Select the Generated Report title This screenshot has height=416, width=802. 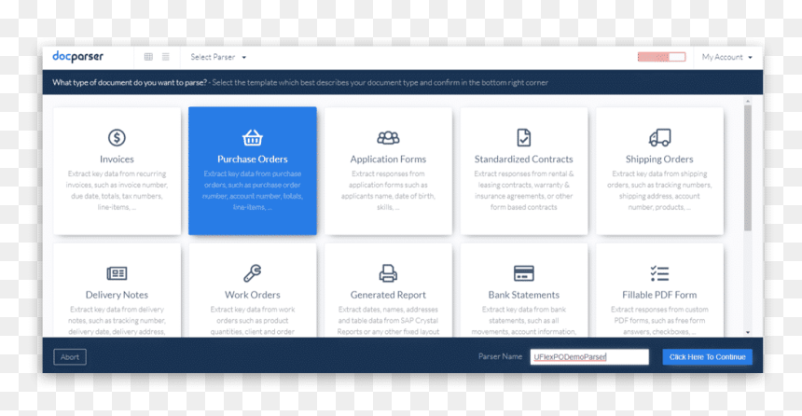388,295
